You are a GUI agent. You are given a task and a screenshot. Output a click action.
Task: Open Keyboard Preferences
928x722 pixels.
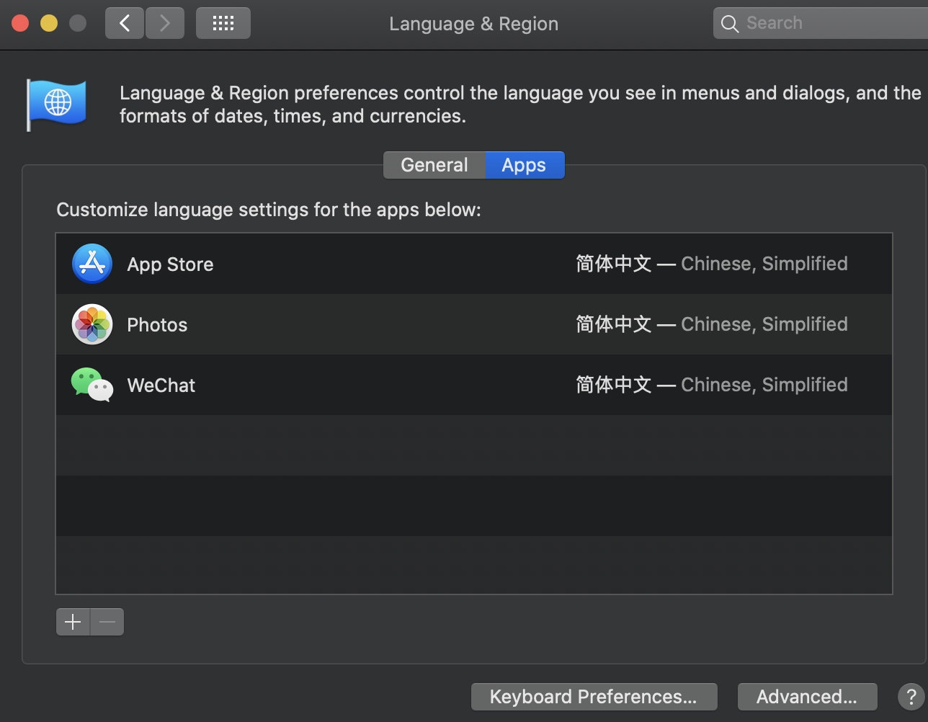pos(594,697)
